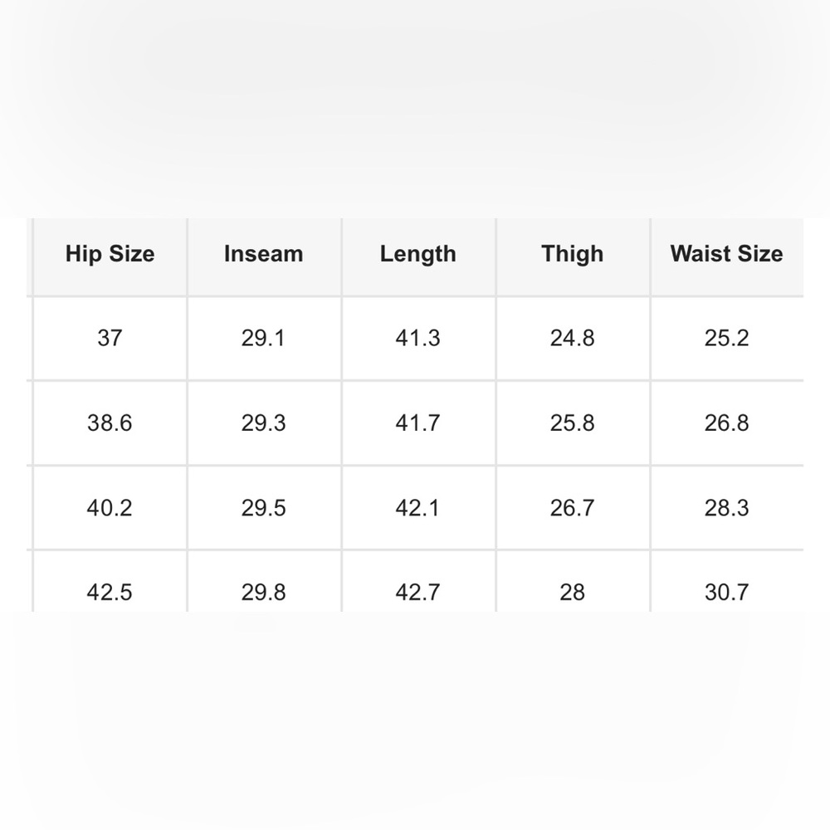Click the waist size value 28.3
The width and height of the screenshot is (830, 830).
[x=726, y=508]
